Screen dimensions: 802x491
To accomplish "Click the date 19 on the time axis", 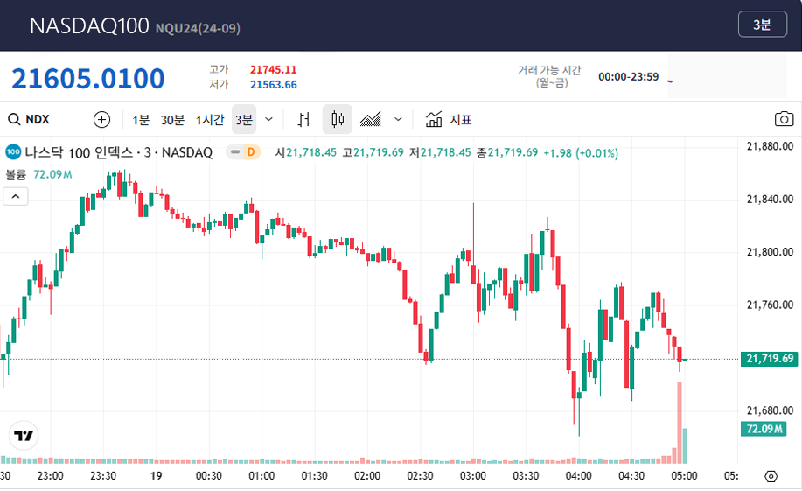I will [156, 476].
